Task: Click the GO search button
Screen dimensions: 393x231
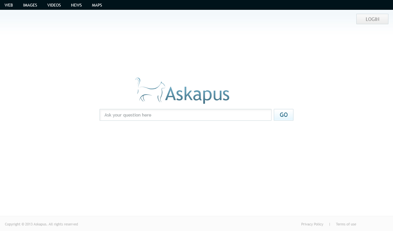Action: click(x=284, y=115)
